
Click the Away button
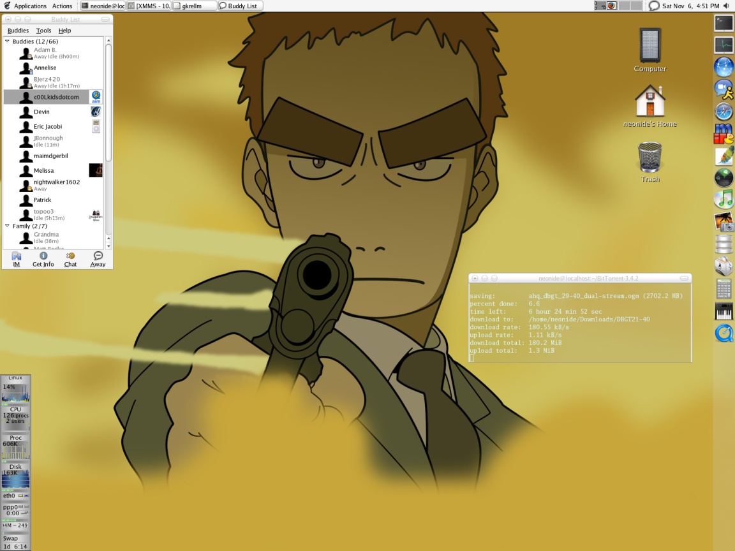98,259
